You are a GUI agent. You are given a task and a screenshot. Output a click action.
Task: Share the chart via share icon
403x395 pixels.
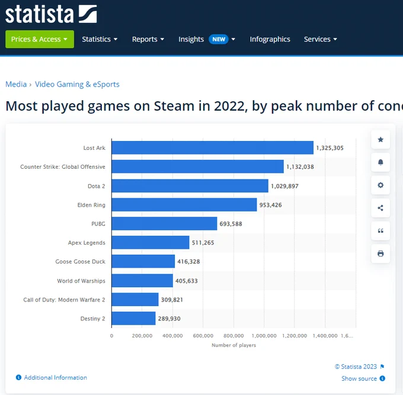(x=380, y=208)
